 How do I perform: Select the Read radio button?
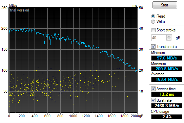[153, 16]
